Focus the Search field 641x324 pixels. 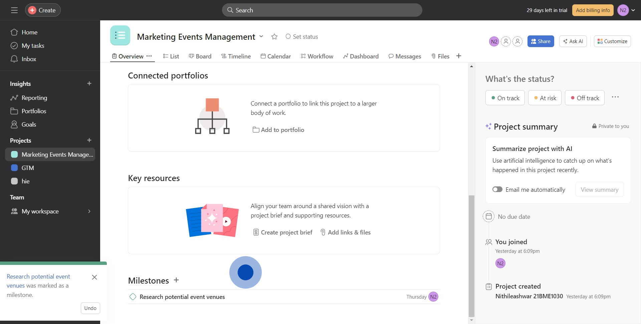(322, 10)
